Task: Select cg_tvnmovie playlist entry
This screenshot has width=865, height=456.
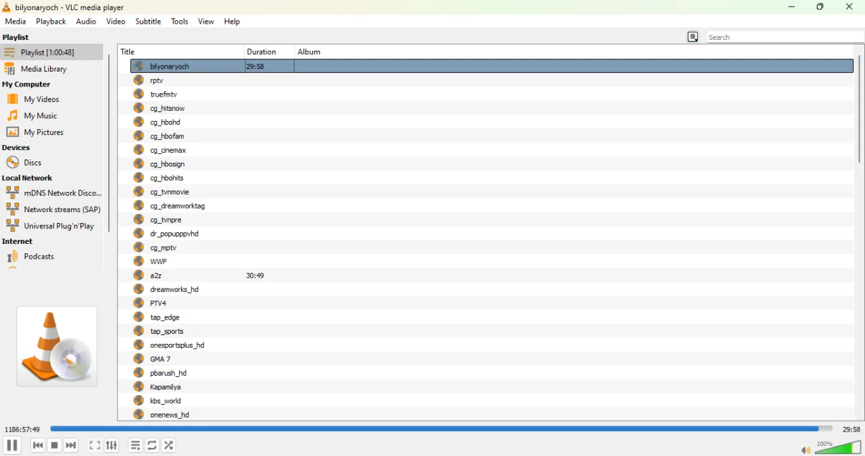Action: click(492, 192)
